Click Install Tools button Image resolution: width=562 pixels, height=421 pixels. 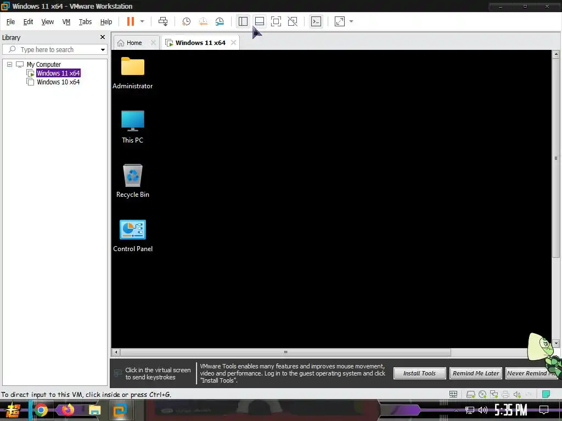tap(419, 373)
